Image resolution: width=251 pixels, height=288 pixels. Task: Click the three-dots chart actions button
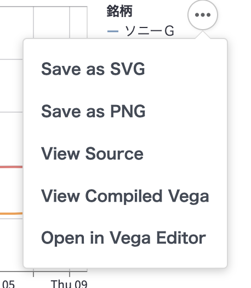tap(203, 15)
